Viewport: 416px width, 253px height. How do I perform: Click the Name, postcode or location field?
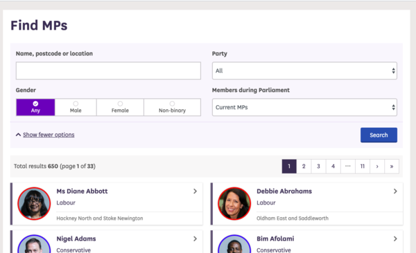(108, 71)
